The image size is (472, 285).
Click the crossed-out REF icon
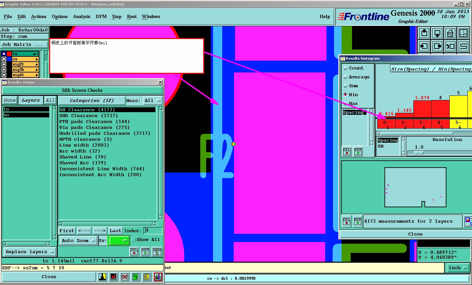[x=125, y=277]
